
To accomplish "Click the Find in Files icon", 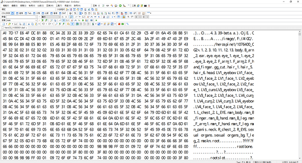I will pos(68,24).
